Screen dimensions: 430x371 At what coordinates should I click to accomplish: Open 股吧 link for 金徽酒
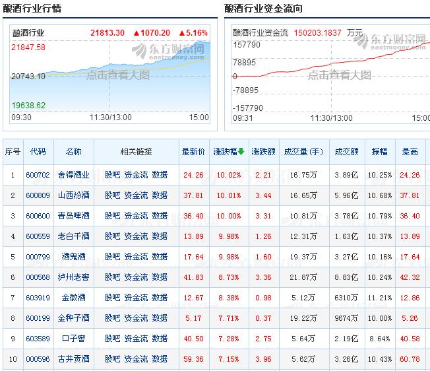click(x=112, y=298)
